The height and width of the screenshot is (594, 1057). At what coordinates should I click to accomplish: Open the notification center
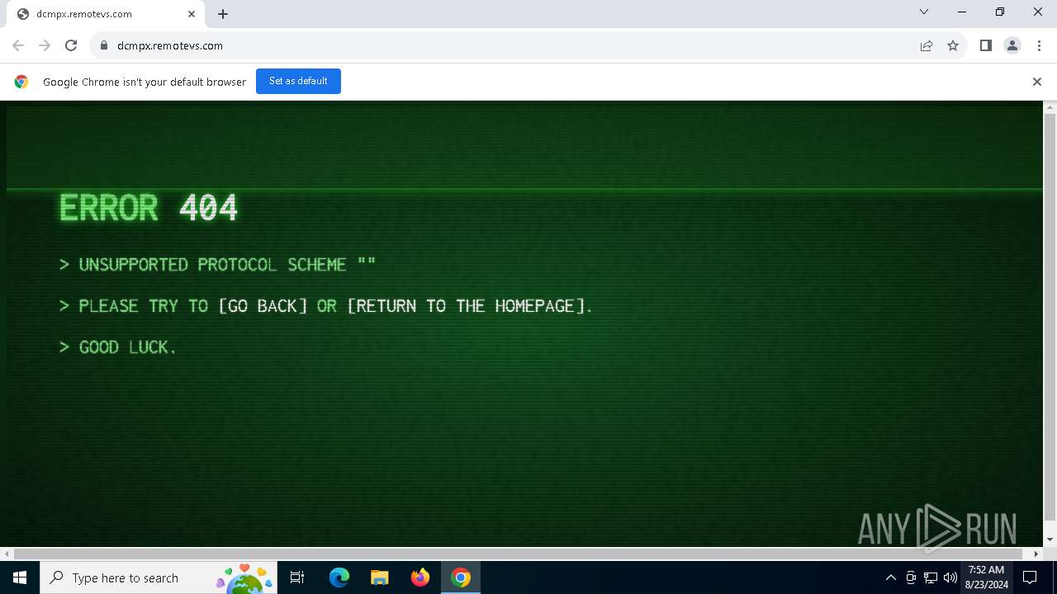coord(1030,577)
